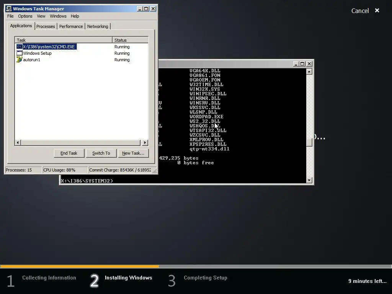Open the Options menu
The width and height of the screenshot is (392, 294).
(x=25, y=16)
